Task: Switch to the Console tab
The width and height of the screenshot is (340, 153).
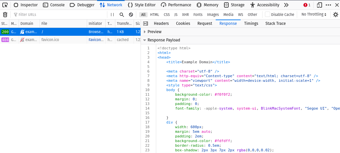Action: 54,5
